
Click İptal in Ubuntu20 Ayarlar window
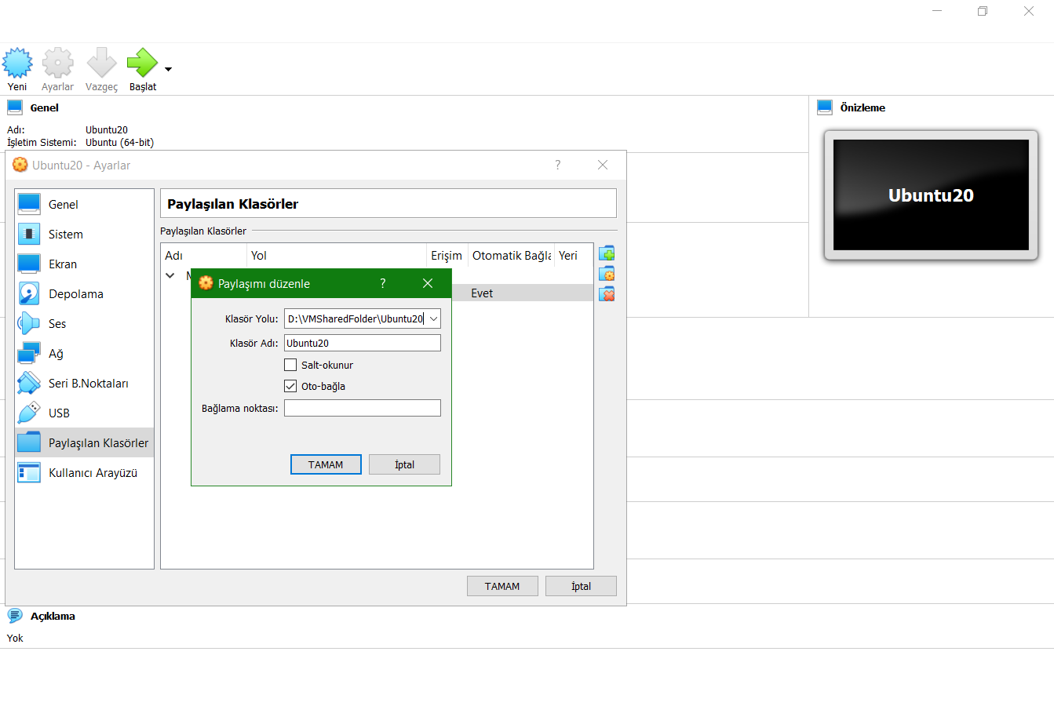(x=581, y=586)
